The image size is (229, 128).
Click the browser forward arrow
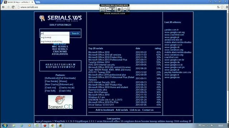pyautogui.click(x=8, y=7)
